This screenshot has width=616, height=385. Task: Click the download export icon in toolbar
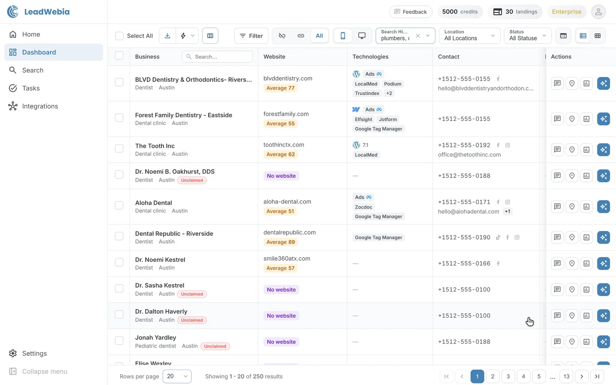[167, 36]
